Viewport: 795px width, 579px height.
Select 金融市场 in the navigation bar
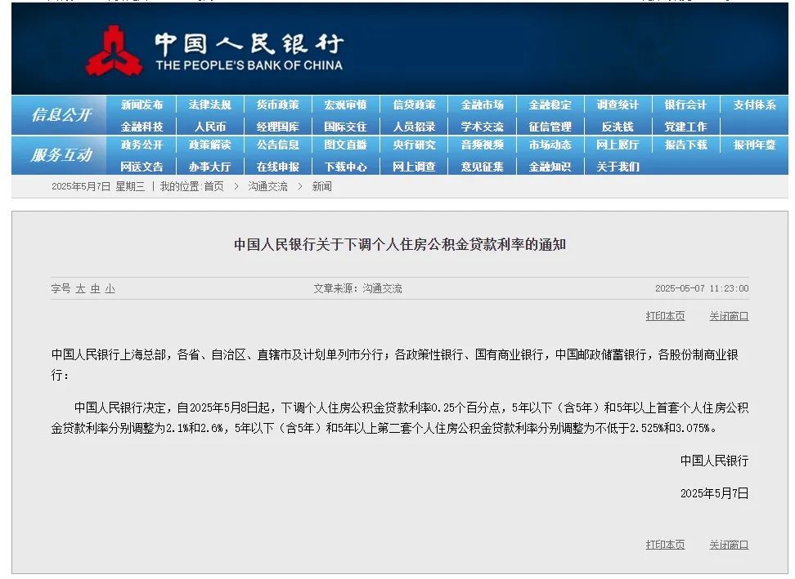click(x=482, y=105)
